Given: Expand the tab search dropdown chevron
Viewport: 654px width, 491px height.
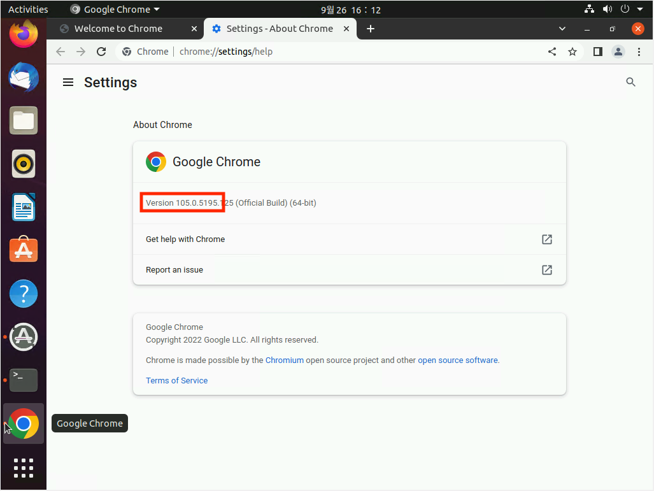Looking at the screenshot, I should (x=562, y=28).
